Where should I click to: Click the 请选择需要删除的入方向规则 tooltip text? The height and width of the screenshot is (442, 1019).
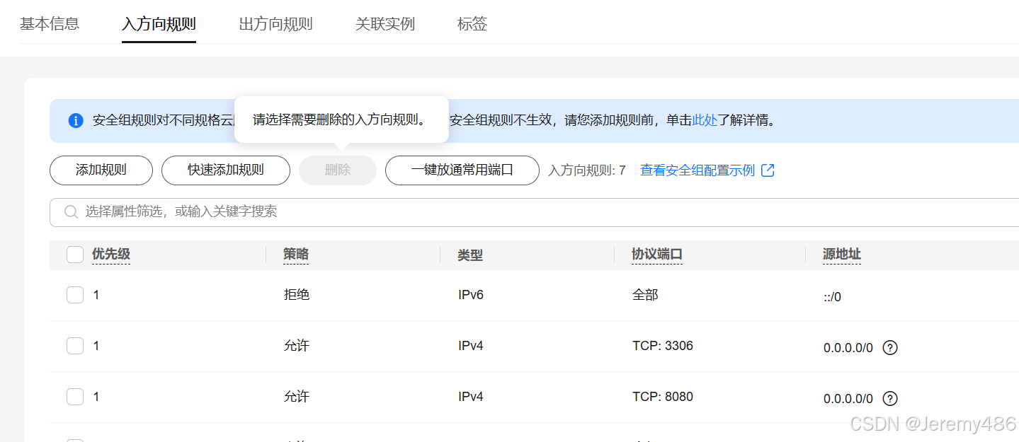341,120
